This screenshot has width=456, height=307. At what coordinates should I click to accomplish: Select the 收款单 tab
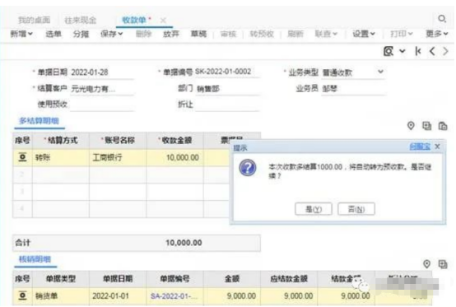(134, 20)
